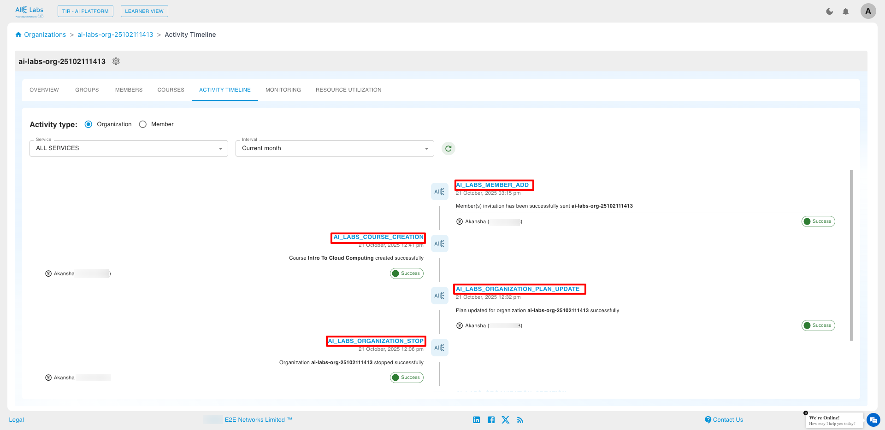
Task: Select the Member activity type
Action: (x=143, y=124)
